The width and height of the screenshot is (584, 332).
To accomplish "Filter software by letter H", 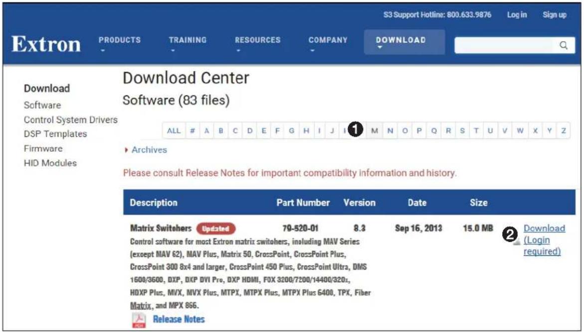I will 306,131.
